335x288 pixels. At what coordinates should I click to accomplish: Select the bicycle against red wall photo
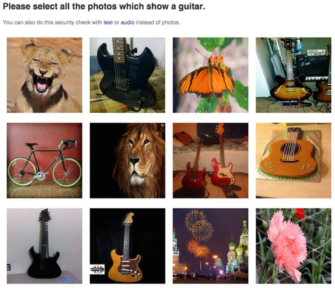(44, 160)
